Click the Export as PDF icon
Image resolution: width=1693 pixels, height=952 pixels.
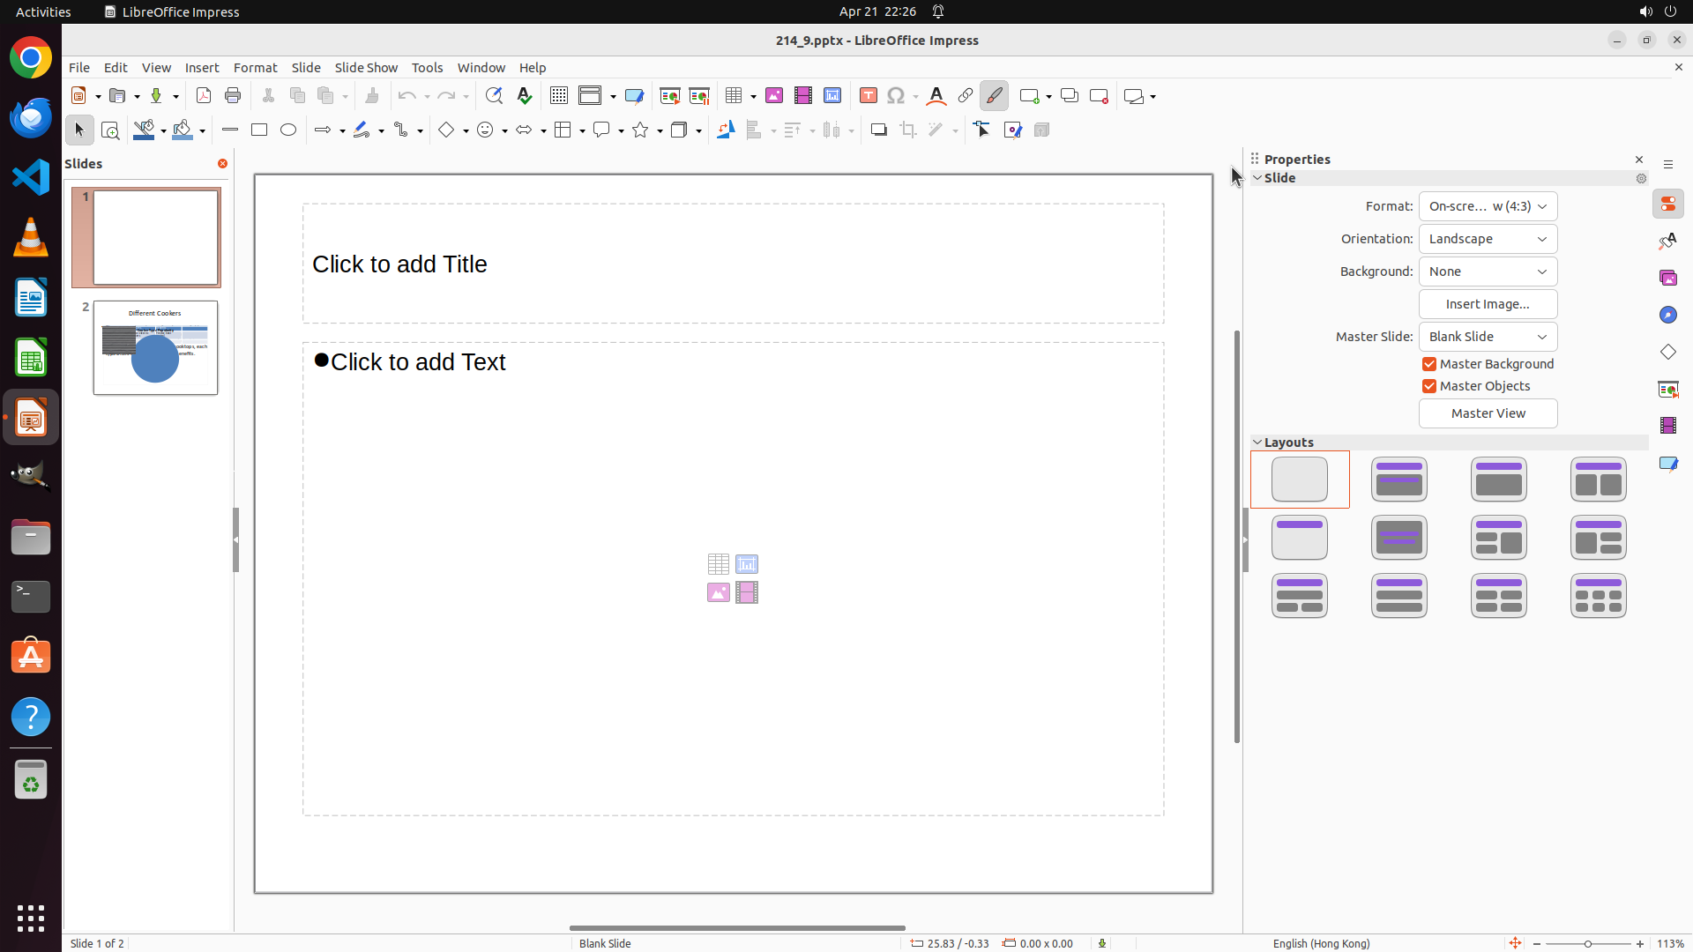(204, 95)
